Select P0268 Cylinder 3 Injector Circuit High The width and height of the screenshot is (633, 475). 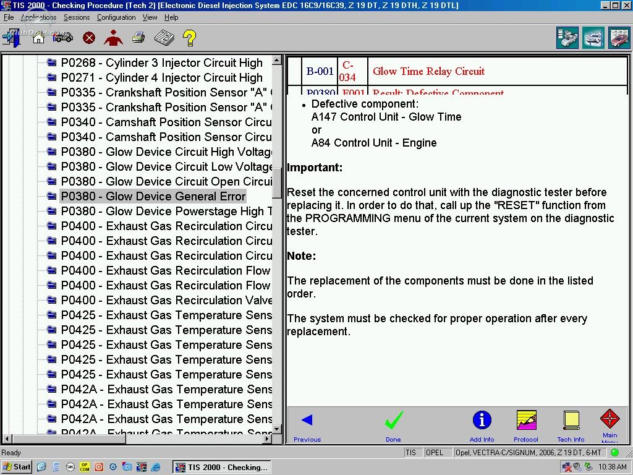[x=161, y=62]
